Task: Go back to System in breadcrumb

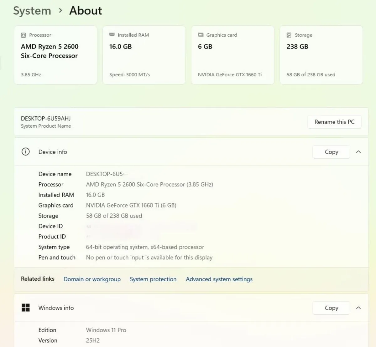Action: click(32, 11)
